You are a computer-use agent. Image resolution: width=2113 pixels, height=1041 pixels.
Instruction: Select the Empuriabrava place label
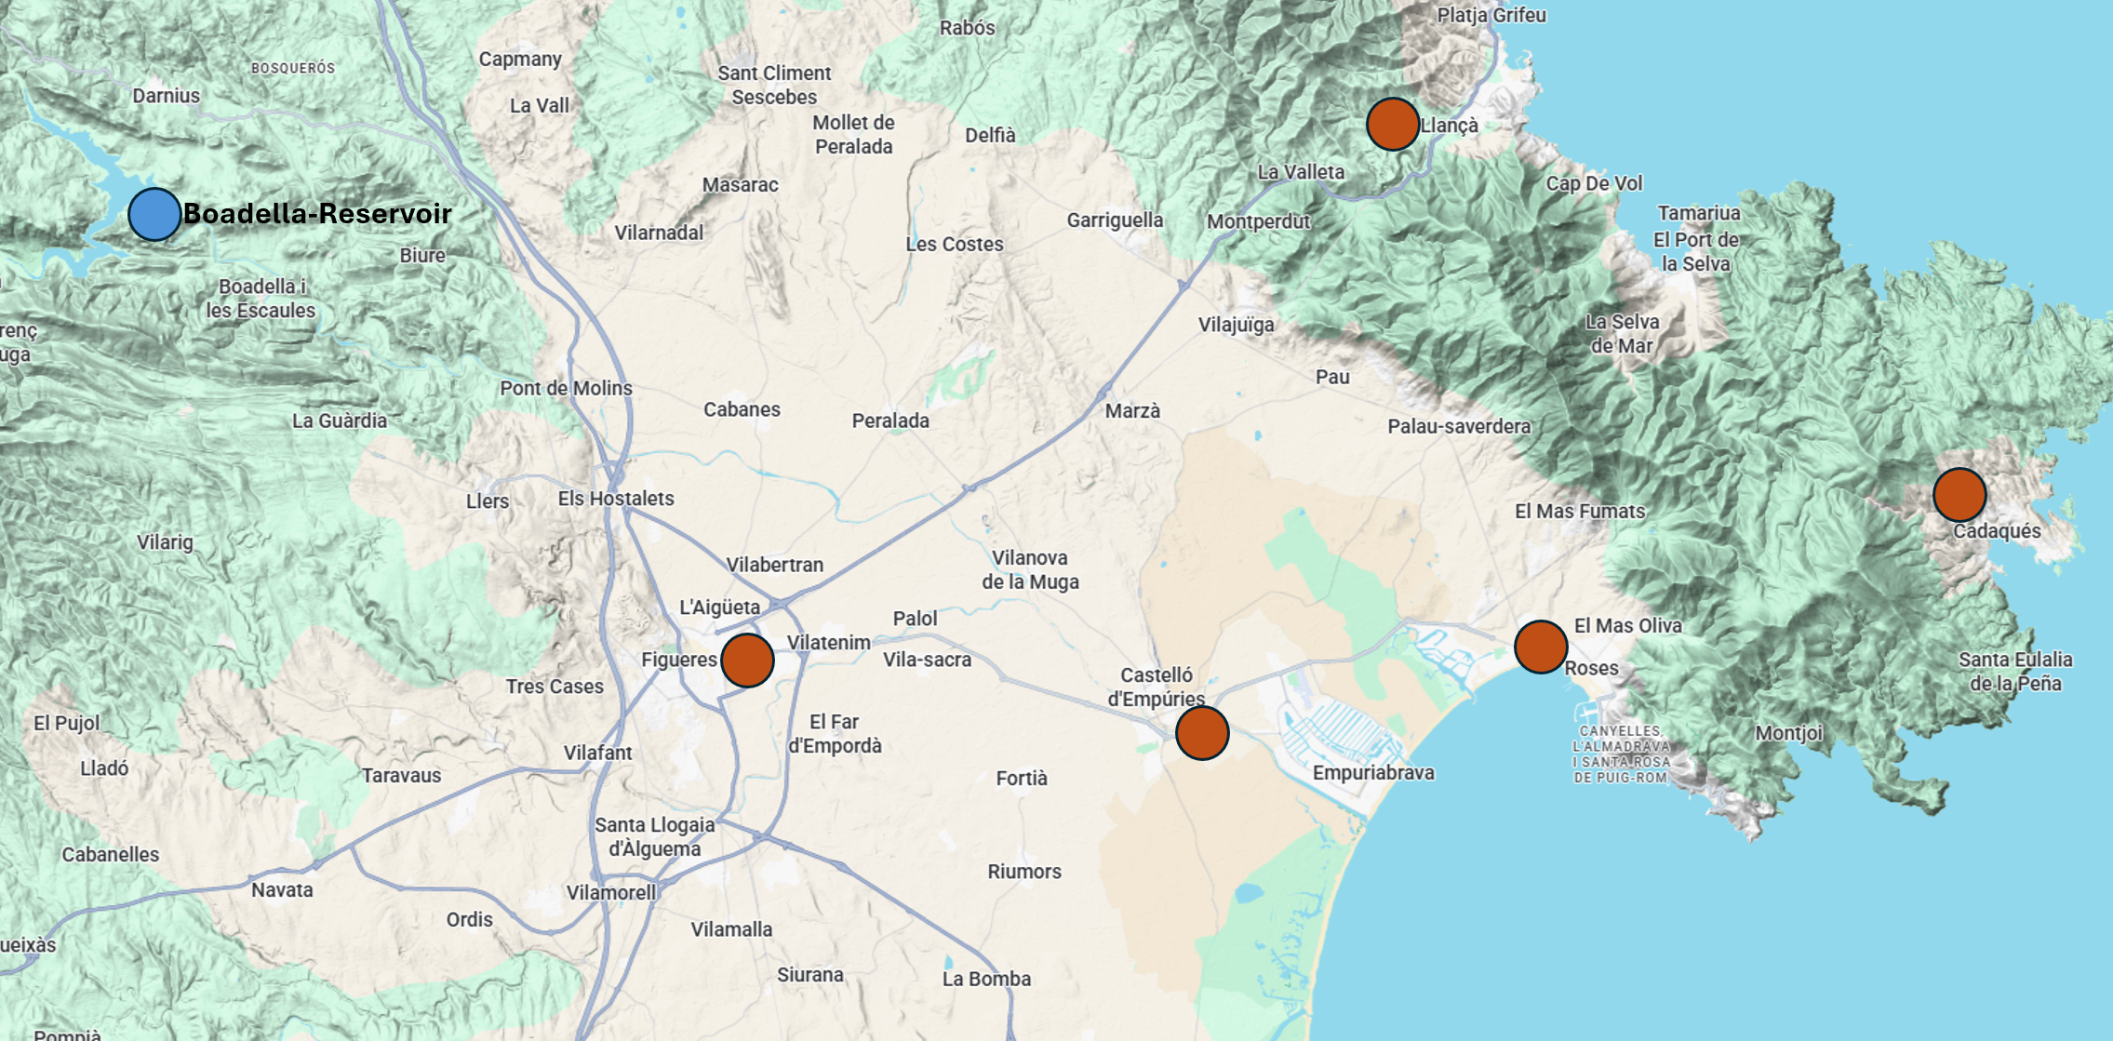coord(1373,772)
